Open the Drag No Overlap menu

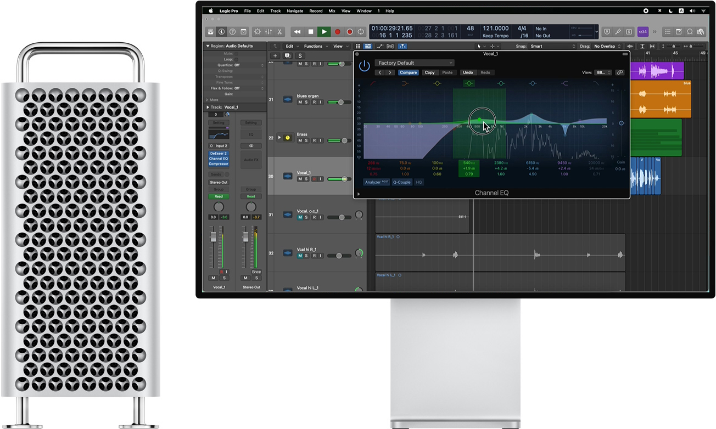607,47
